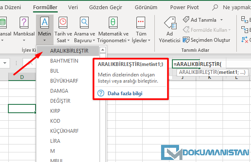Expand the Name Box dropdown arrow
This screenshot has height=162, width=251.
coord(5,63)
